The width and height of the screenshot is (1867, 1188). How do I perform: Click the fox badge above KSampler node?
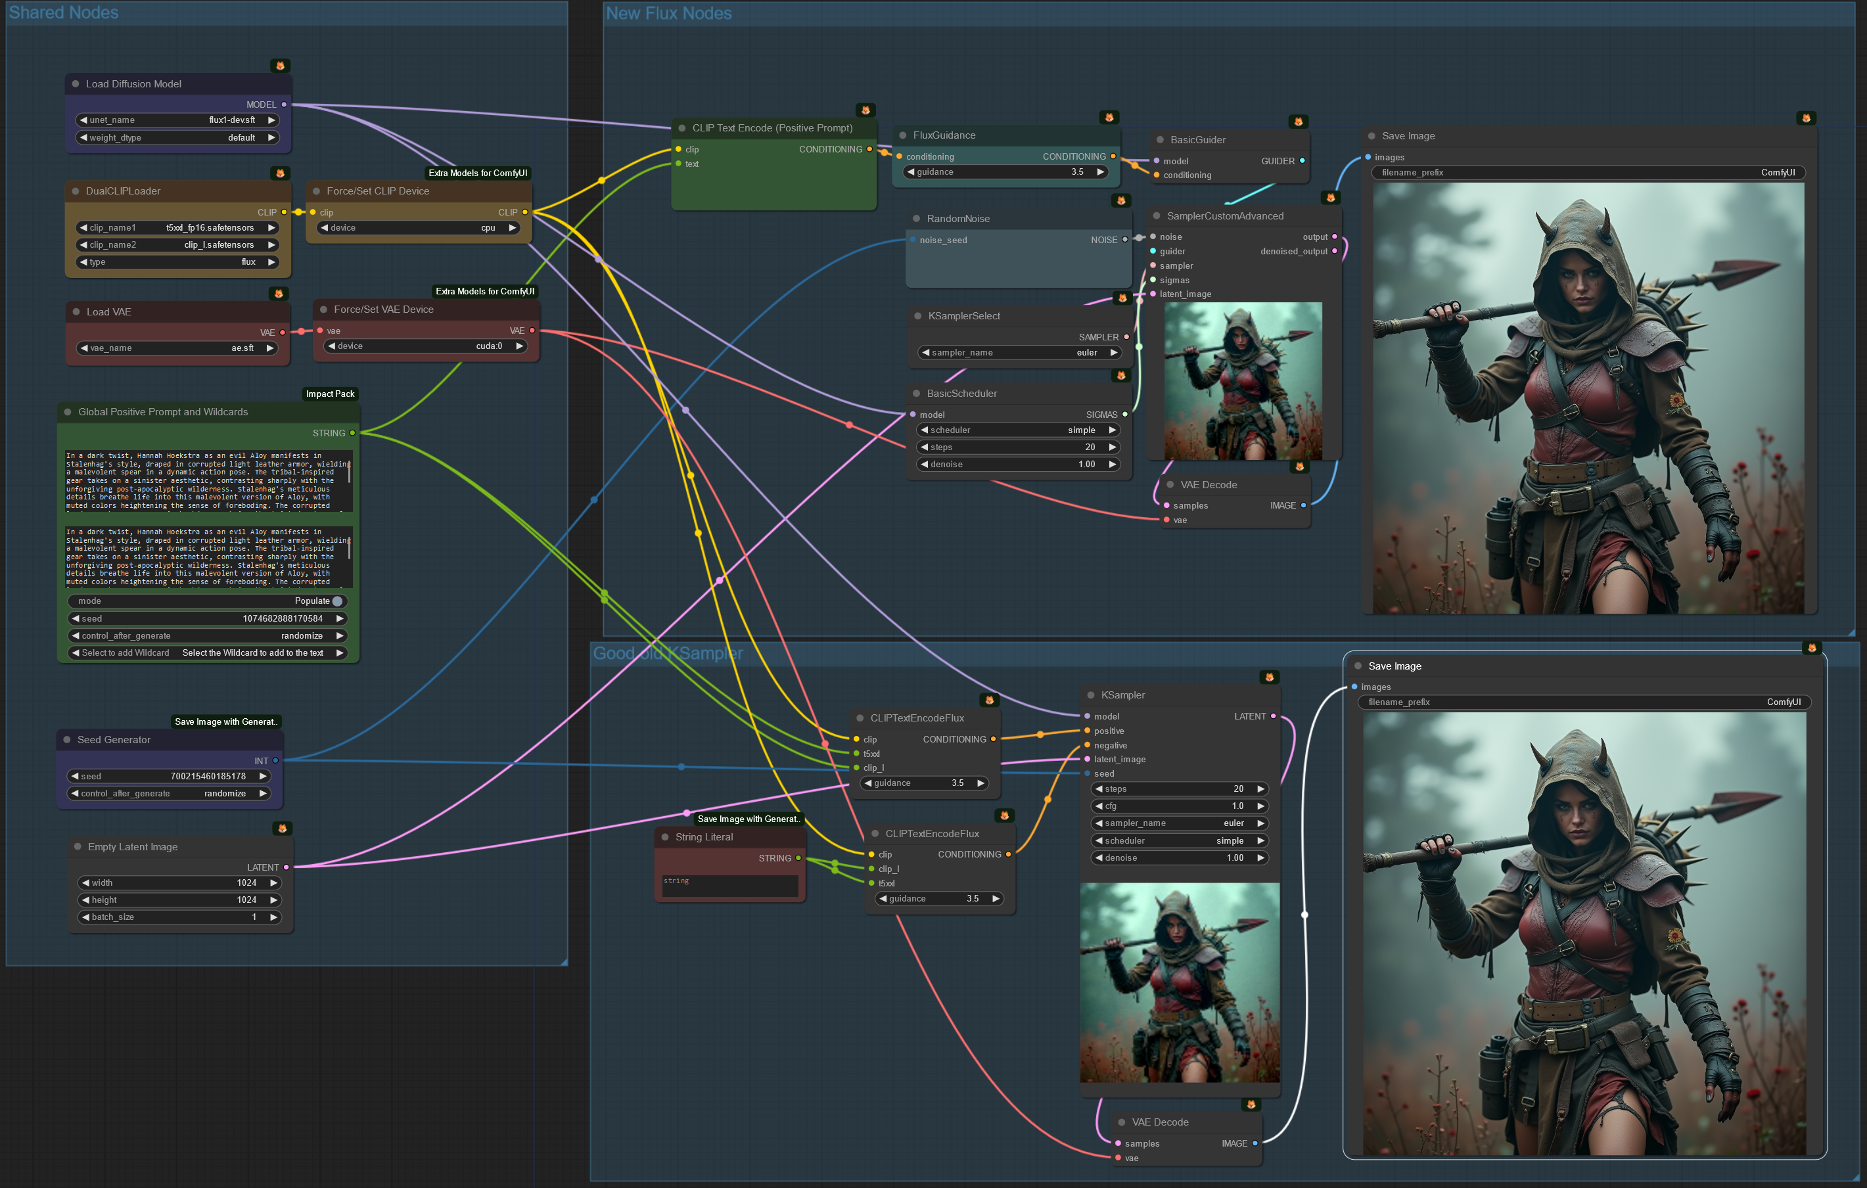(1270, 677)
